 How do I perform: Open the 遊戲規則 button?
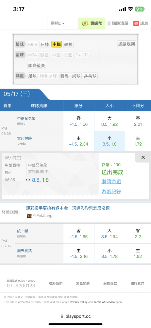click(126, 44)
